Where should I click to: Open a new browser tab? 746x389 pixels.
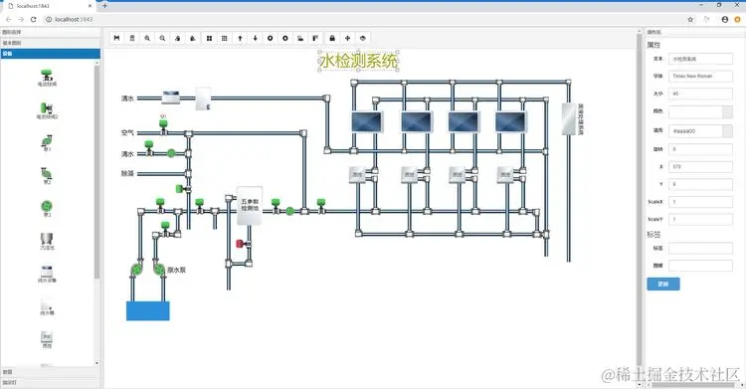click(104, 6)
